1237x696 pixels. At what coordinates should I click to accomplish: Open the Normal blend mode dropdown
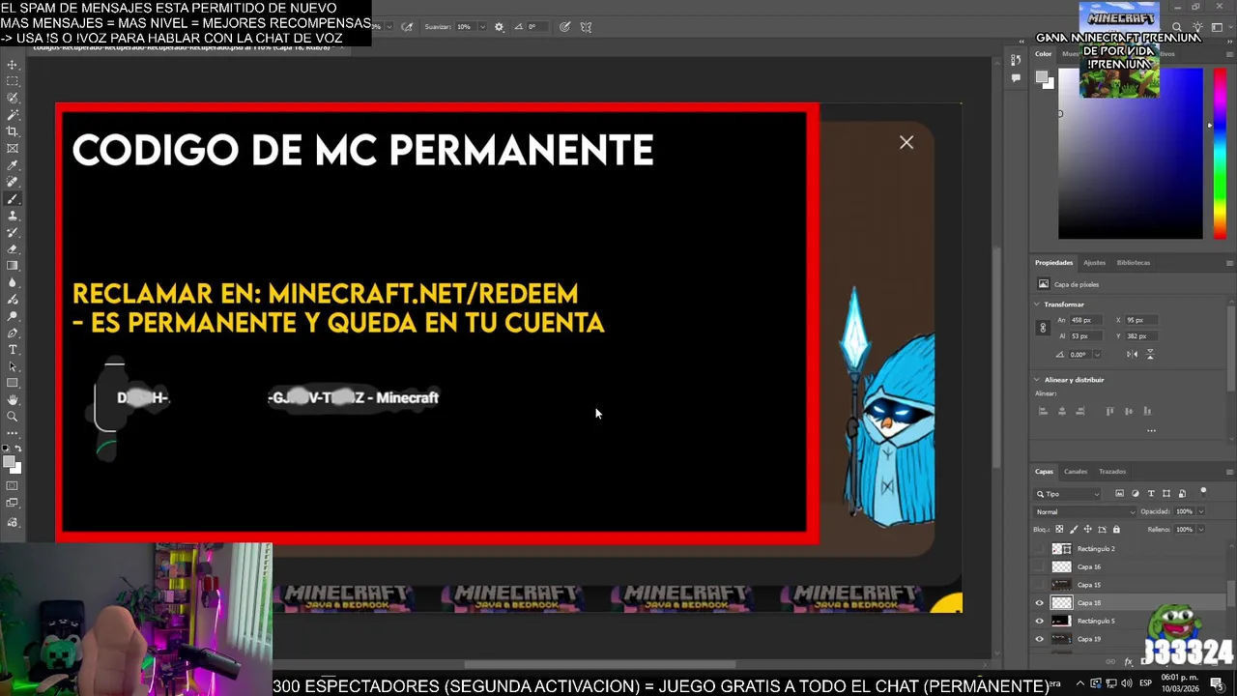(x=1084, y=511)
